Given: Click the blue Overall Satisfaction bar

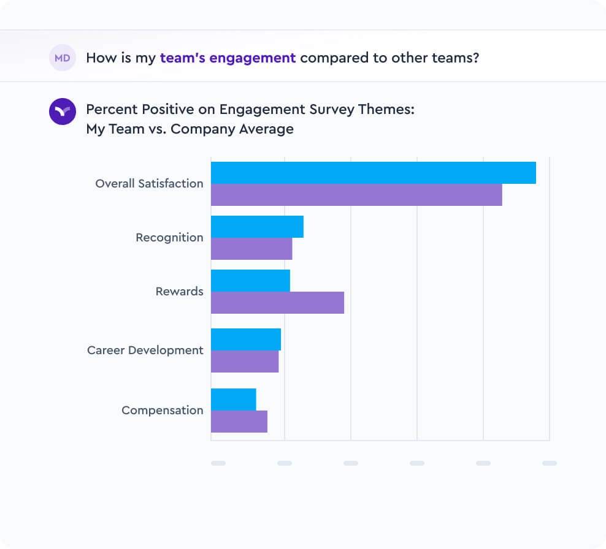Looking at the screenshot, I should tap(373, 173).
